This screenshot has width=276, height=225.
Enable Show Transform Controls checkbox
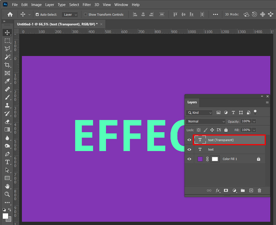click(x=85, y=15)
